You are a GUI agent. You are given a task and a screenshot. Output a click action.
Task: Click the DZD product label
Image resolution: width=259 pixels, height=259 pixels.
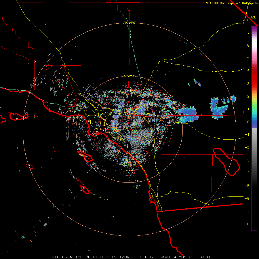tap(253, 17)
